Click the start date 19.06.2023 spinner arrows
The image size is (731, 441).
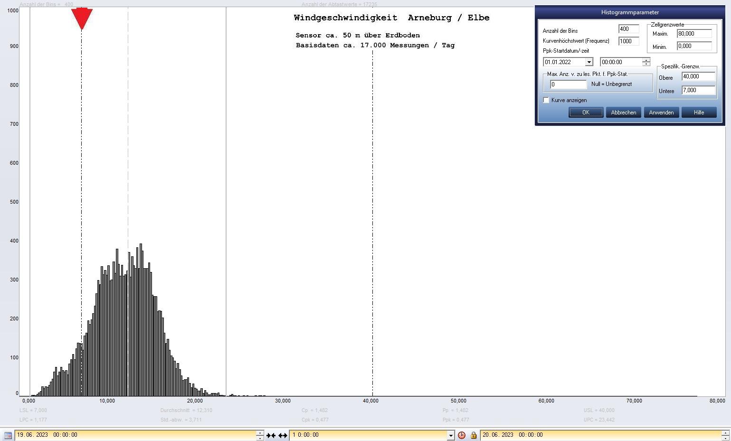260,435
